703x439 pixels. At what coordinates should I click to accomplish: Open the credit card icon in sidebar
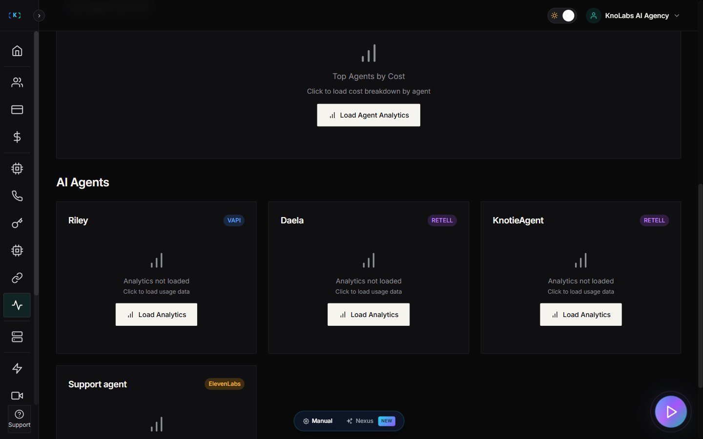coord(17,110)
